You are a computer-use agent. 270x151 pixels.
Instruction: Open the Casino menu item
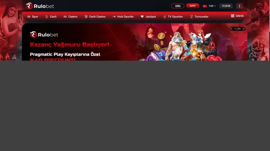tap(71, 16)
